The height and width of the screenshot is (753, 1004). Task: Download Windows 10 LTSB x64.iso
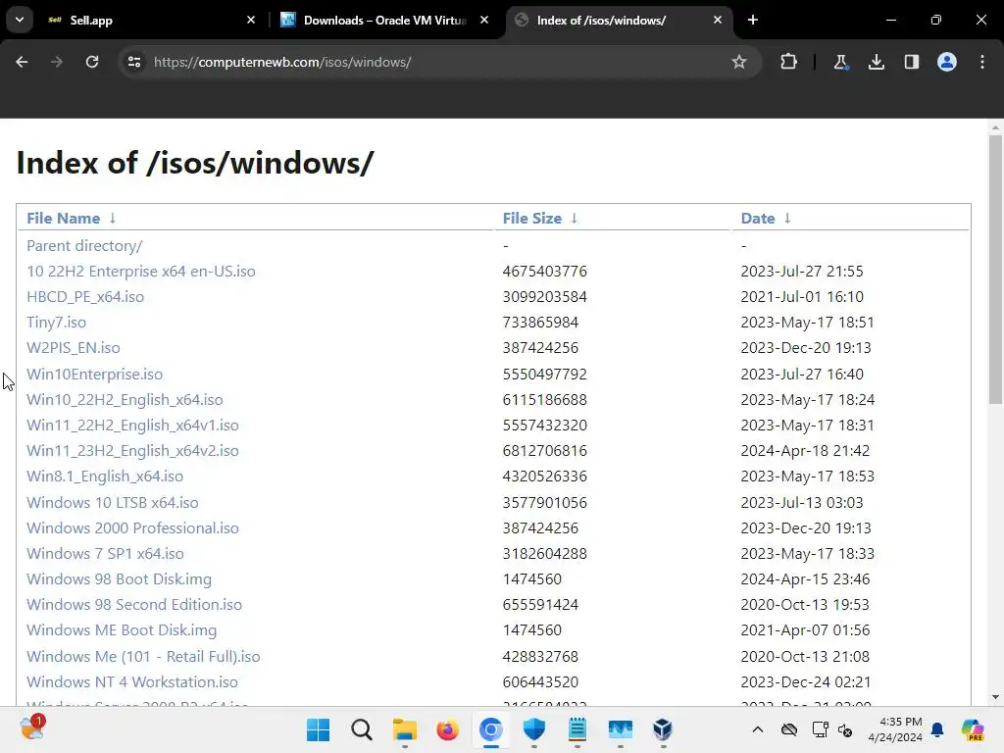coord(113,503)
